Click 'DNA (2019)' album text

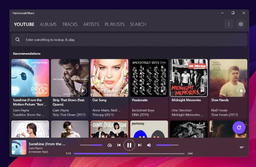click(x=140, y=115)
